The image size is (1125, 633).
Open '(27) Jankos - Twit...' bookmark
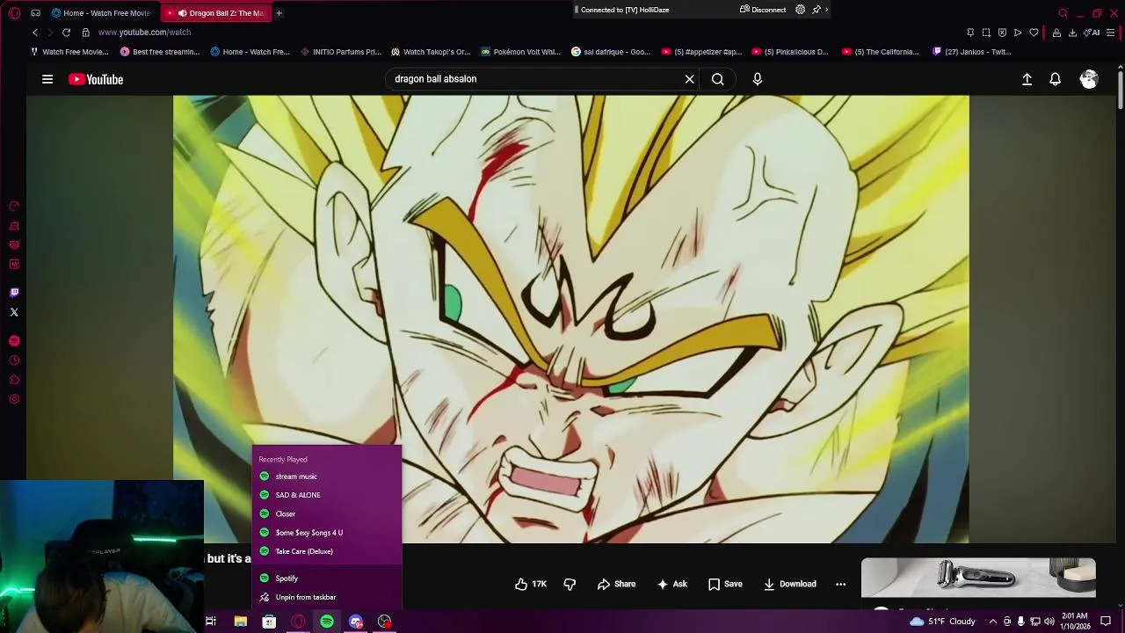pyautogui.click(x=971, y=52)
